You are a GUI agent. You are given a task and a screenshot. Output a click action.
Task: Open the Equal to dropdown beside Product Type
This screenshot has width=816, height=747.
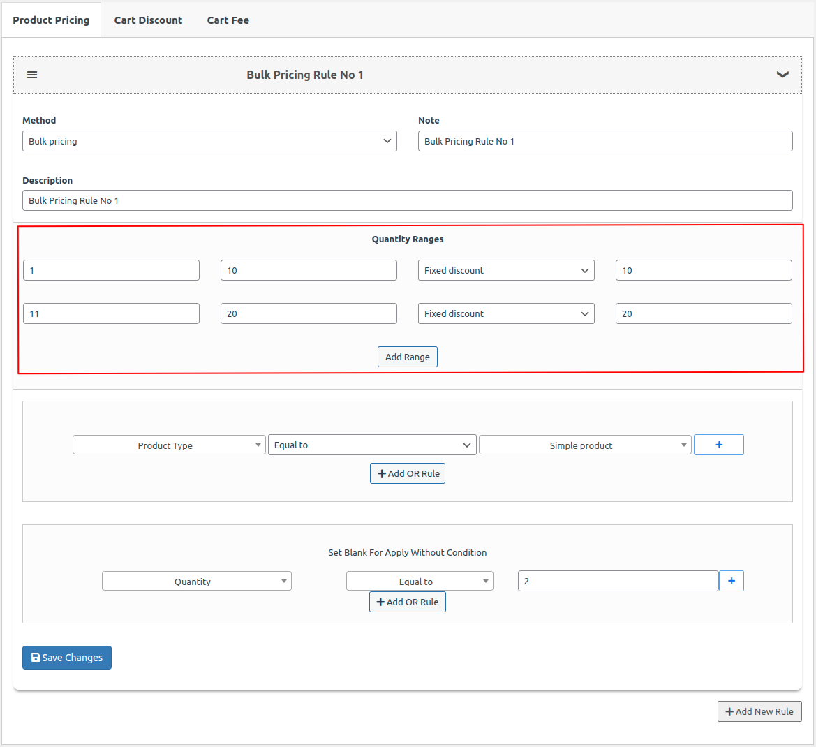coord(372,444)
